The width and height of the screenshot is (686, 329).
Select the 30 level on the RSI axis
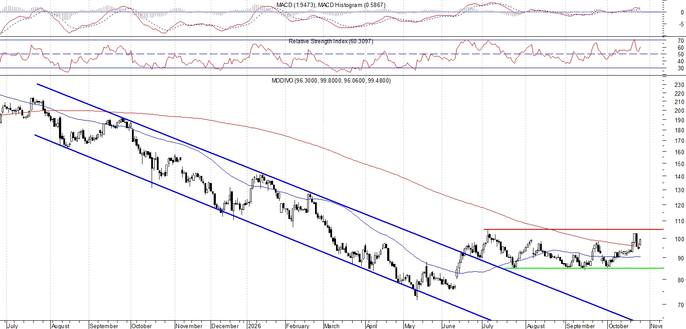[x=681, y=68]
